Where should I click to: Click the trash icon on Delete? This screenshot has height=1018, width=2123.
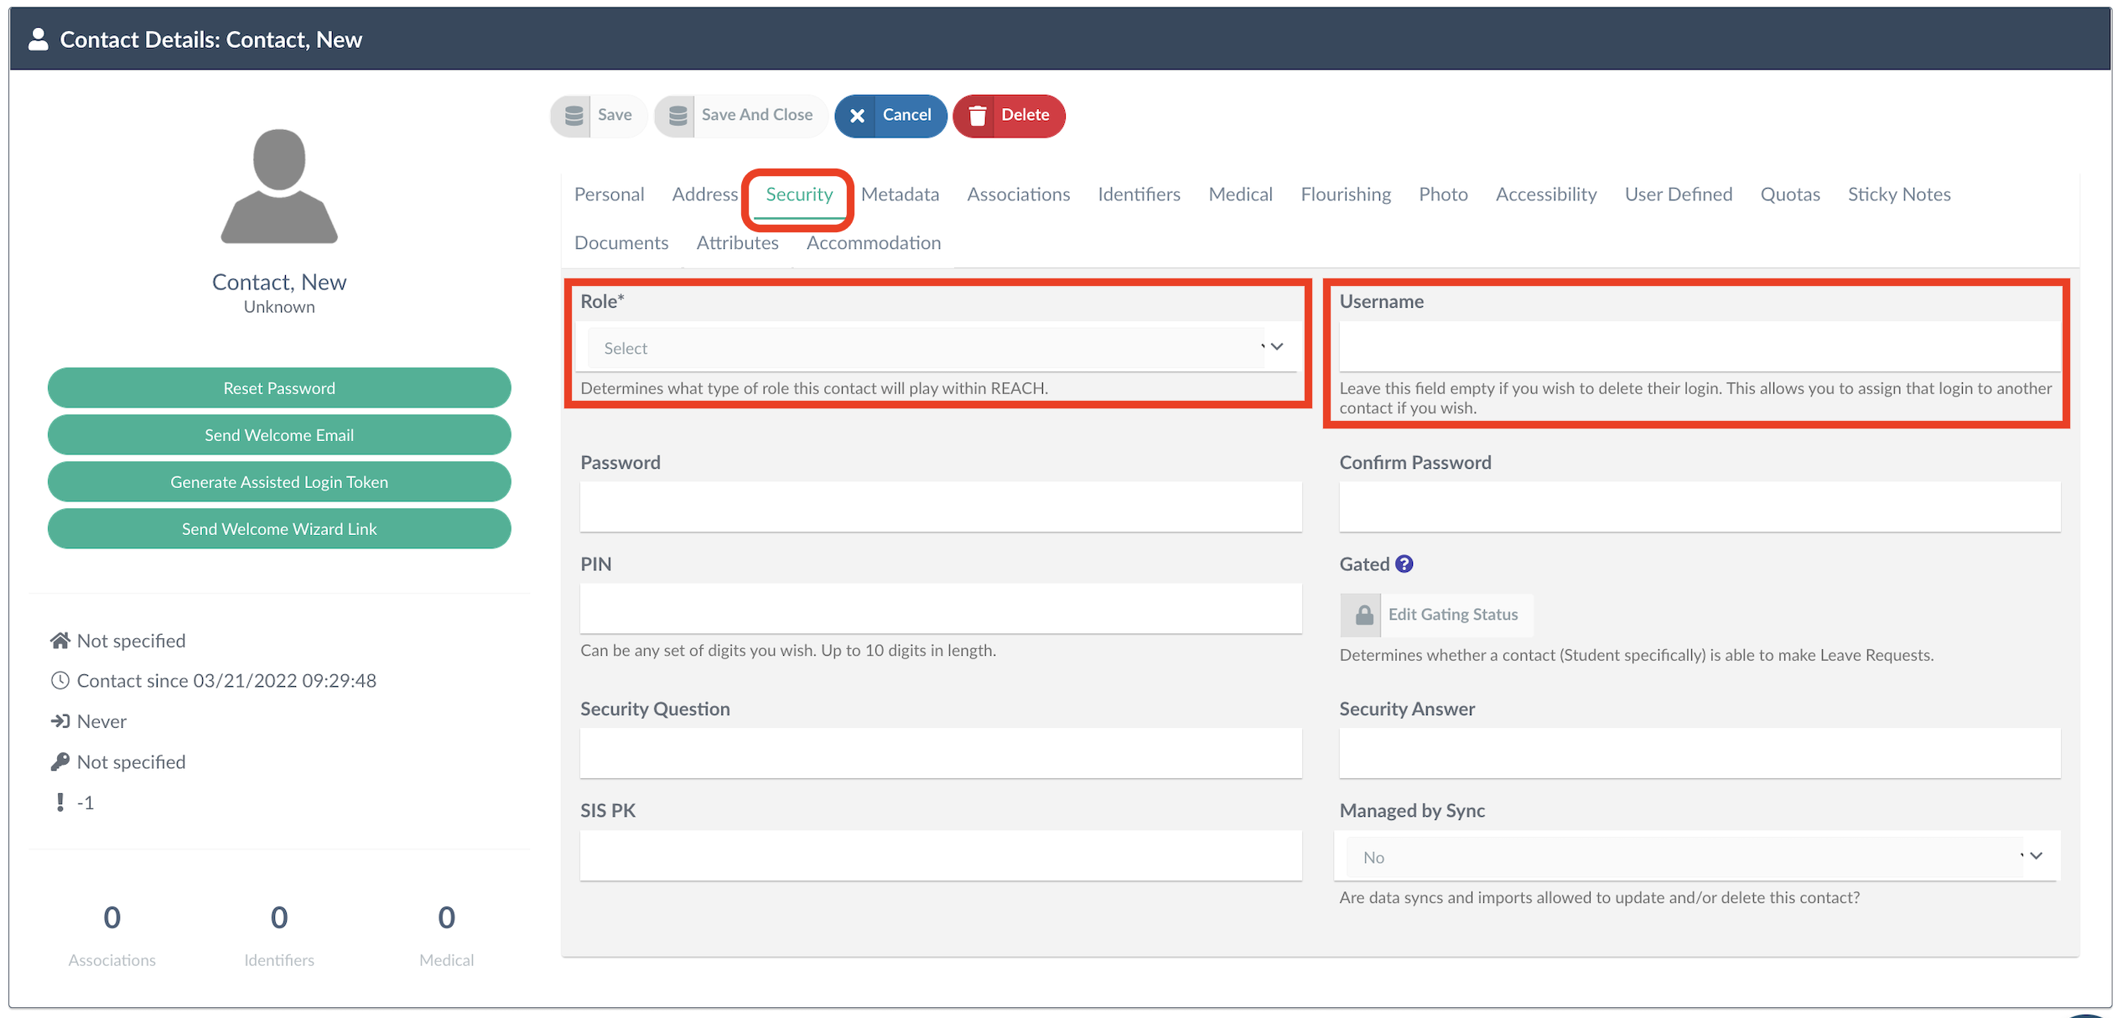tap(977, 116)
